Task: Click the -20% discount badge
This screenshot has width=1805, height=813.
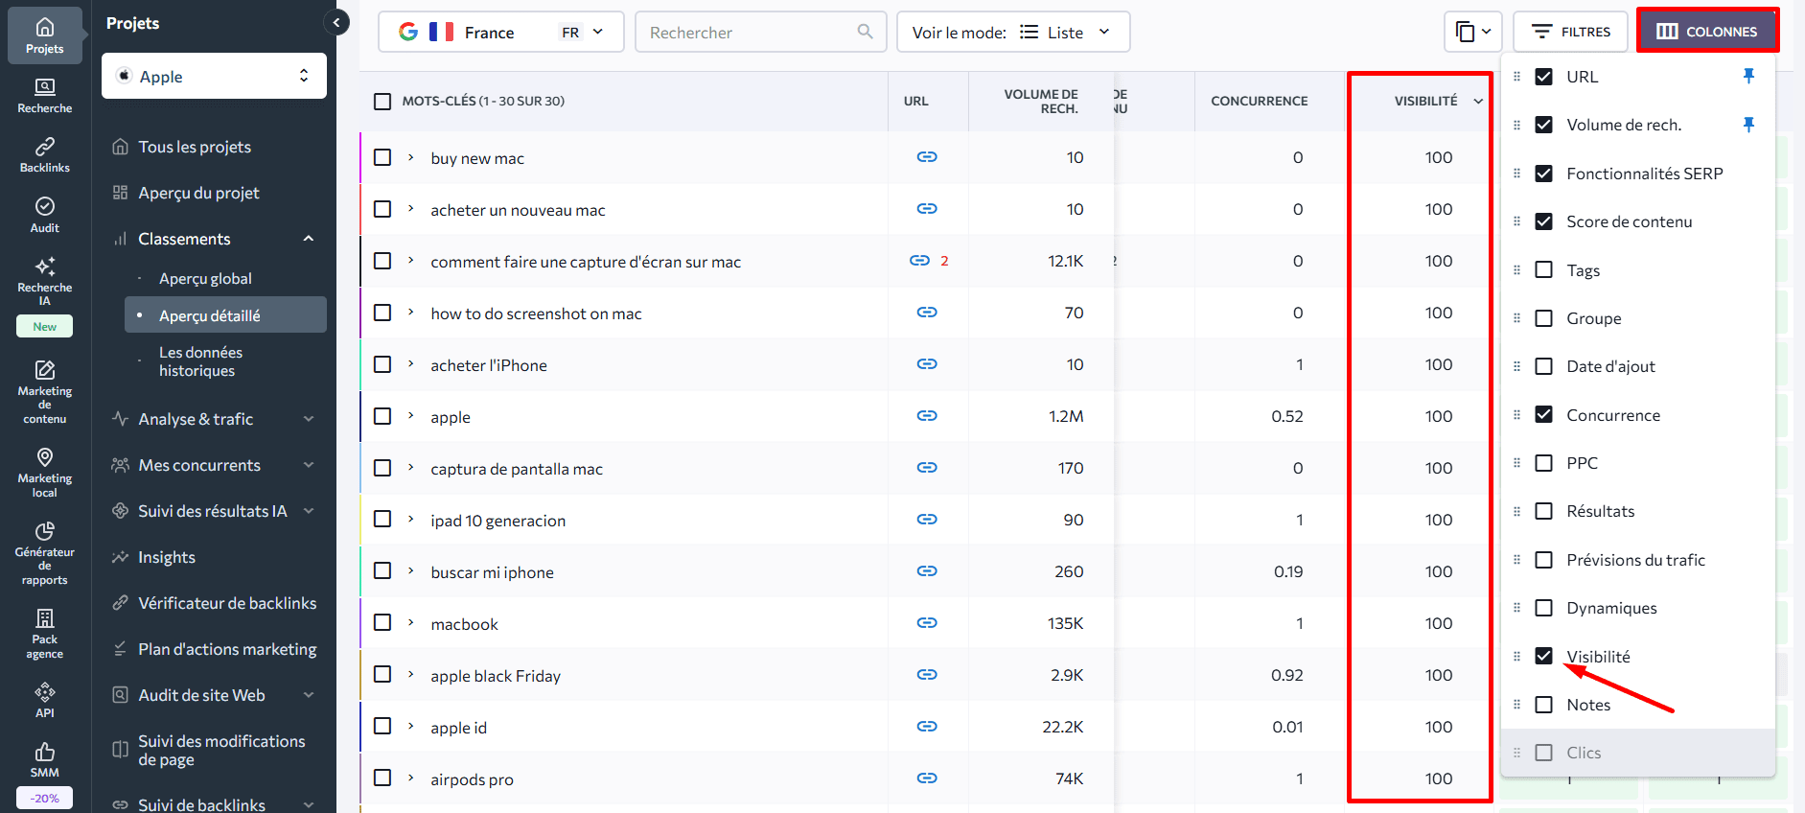Action: coord(45,798)
